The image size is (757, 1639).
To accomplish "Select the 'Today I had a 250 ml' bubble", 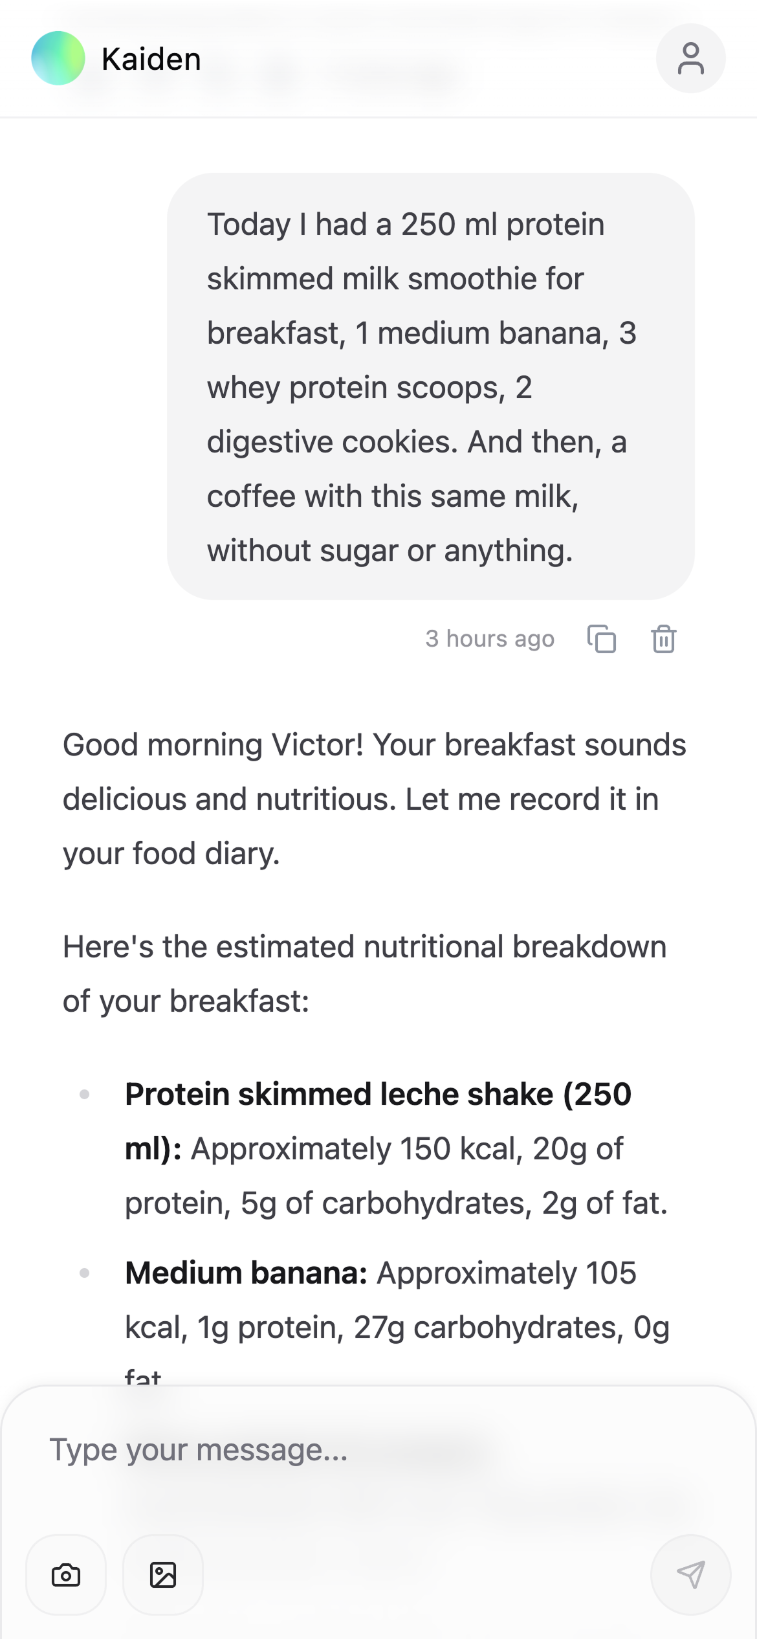I will point(431,386).
